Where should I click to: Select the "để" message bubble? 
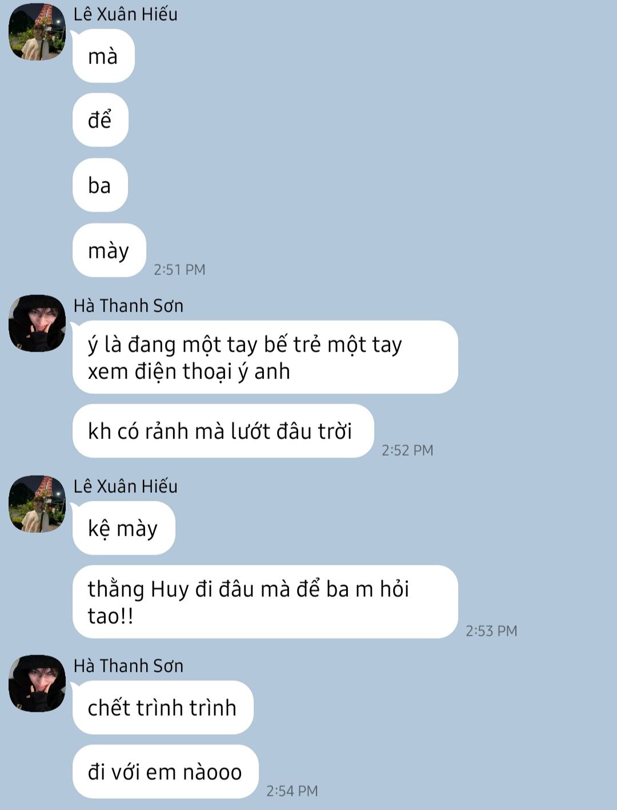pyautogui.click(x=100, y=120)
